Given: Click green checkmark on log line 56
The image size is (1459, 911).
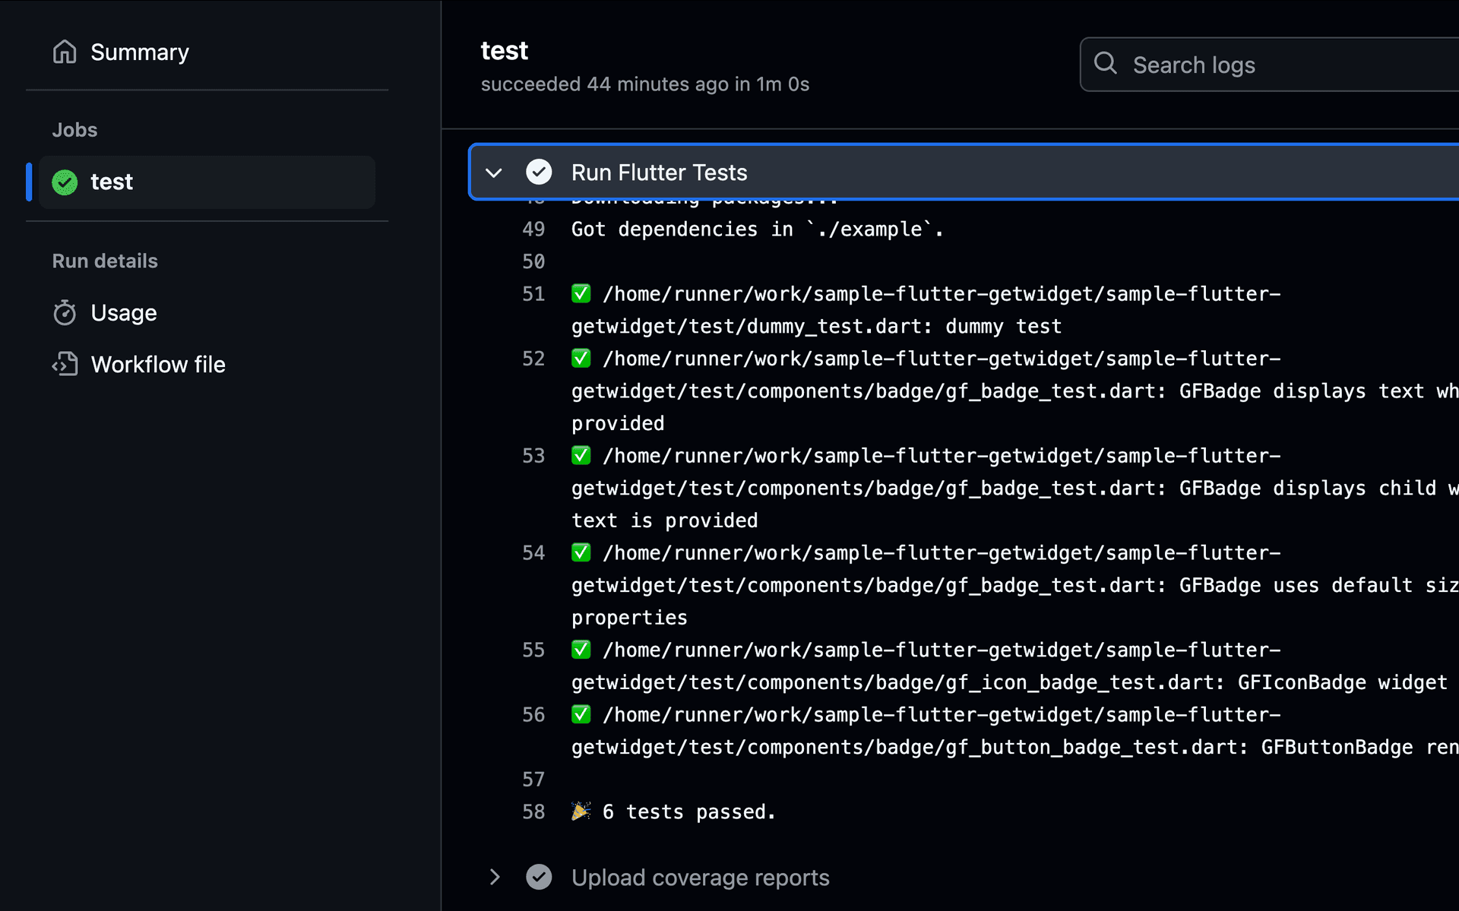Looking at the screenshot, I should pos(581,715).
